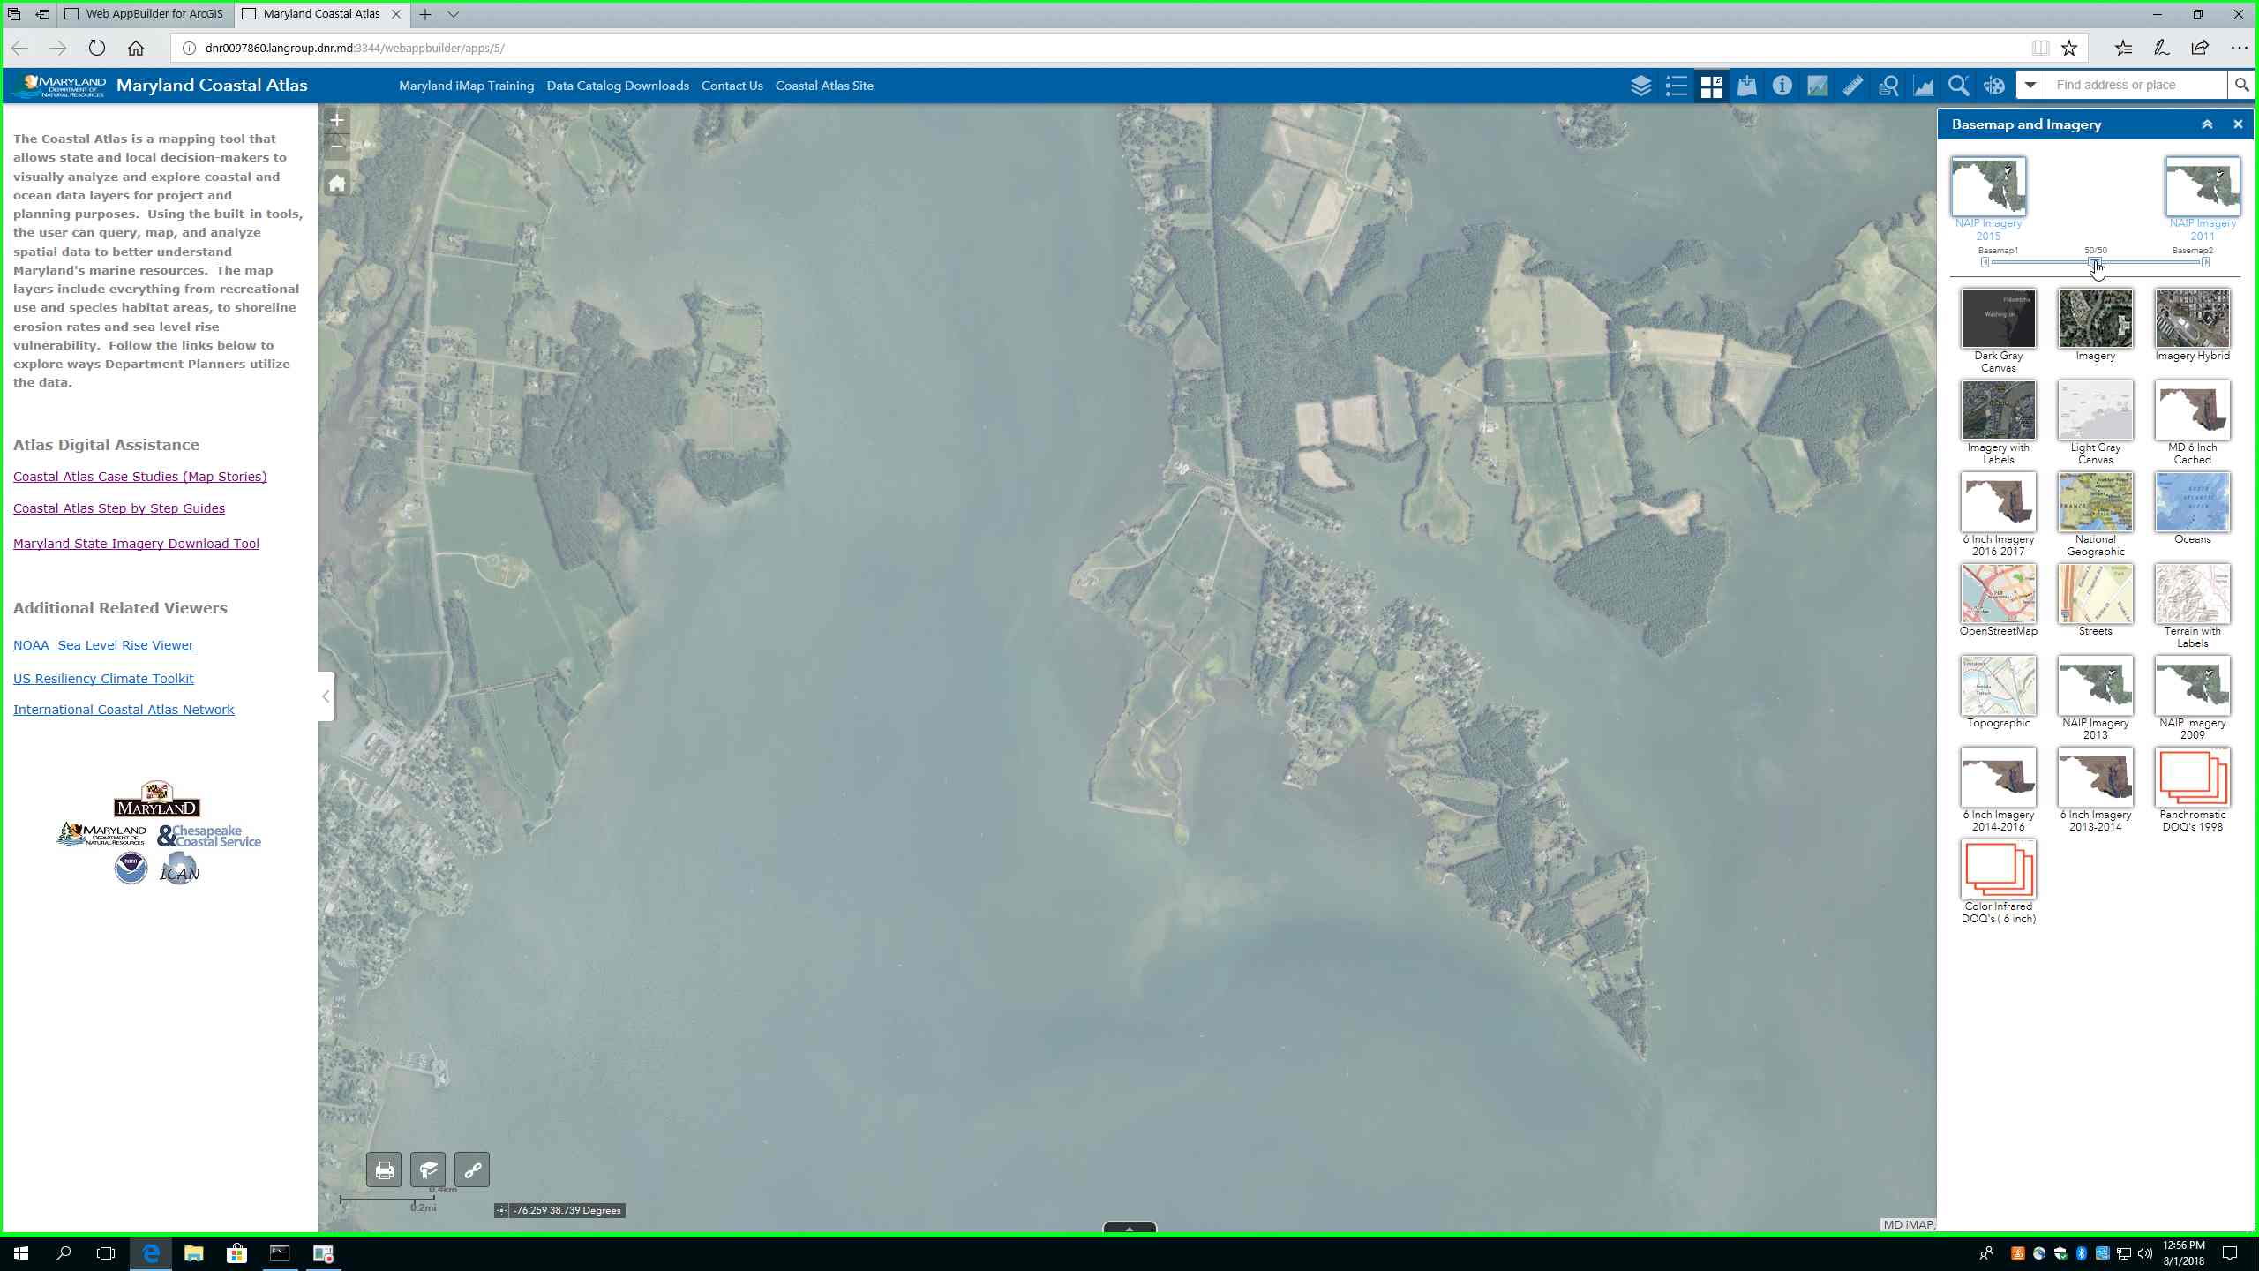This screenshot has height=1271, width=2259.
Task: Open the NOAA Sea Level Rise Viewer link
Action: [x=103, y=645]
